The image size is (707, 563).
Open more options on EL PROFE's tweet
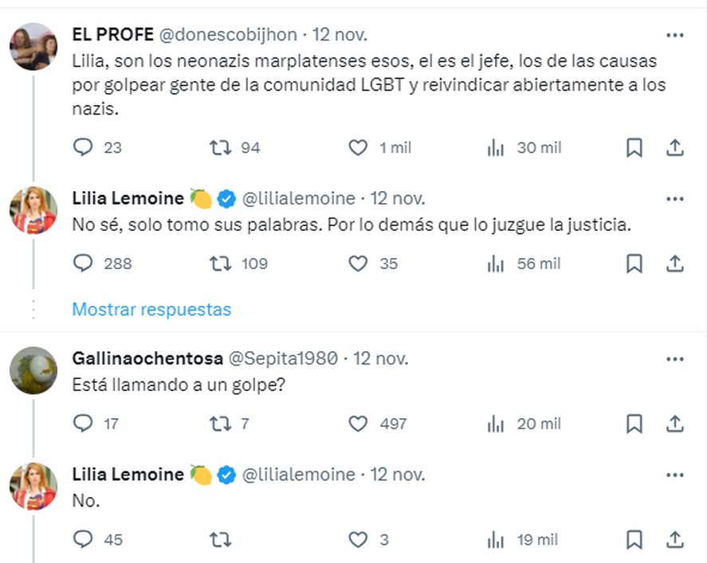[x=675, y=34]
